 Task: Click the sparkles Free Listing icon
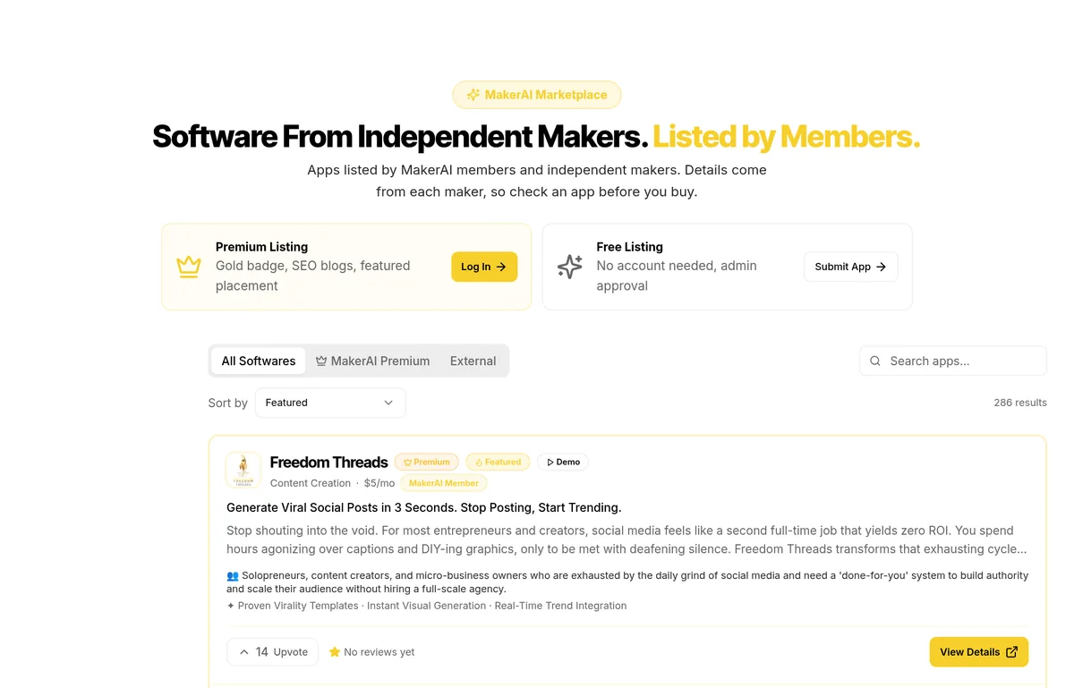coord(569,267)
